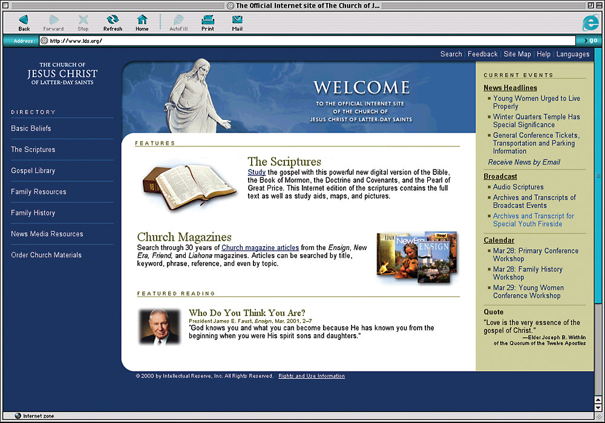Open Audio Scriptures link
605x423 pixels.
point(518,187)
